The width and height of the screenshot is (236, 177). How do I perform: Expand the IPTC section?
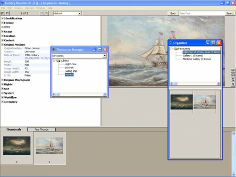(x=2, y=27)
